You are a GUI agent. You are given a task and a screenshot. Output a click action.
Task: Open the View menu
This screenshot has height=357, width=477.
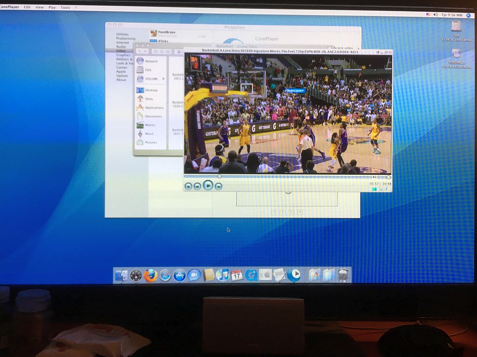point(40,7)
